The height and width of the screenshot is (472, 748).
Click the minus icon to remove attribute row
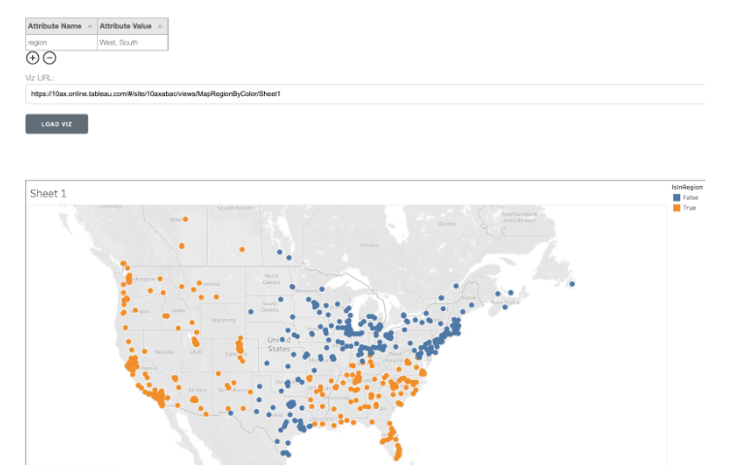pyautogui.click(x=49, y=58)
